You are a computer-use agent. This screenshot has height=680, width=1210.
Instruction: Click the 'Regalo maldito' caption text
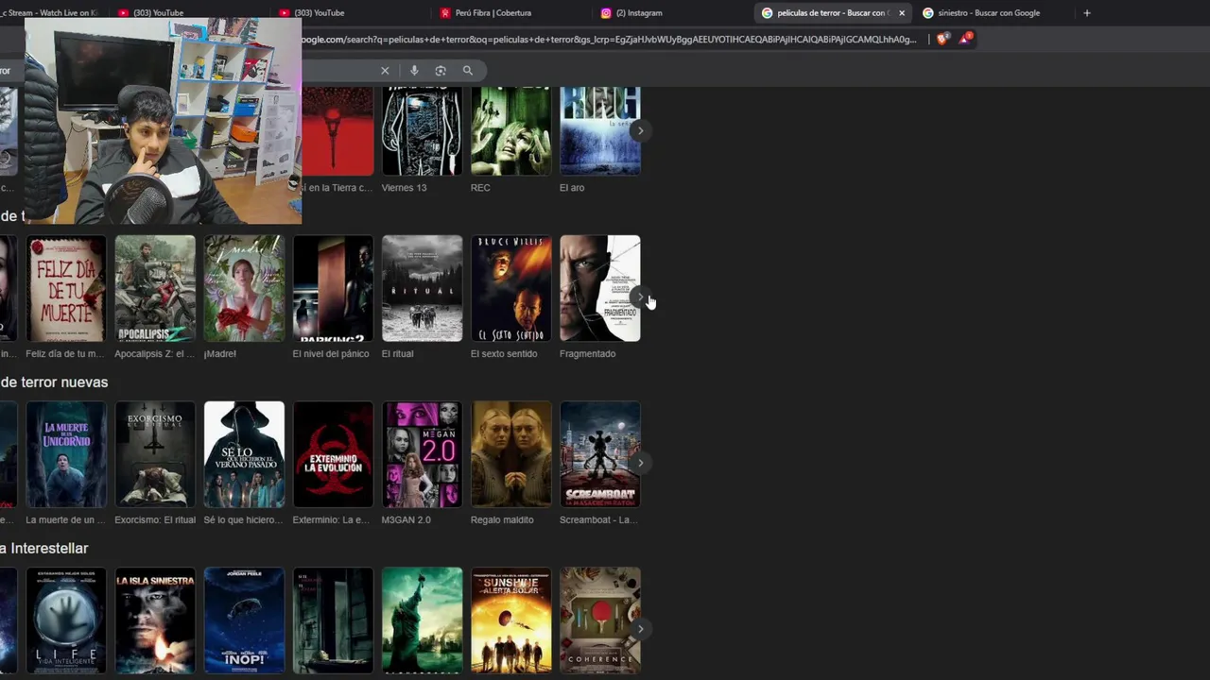coord(502,520)
